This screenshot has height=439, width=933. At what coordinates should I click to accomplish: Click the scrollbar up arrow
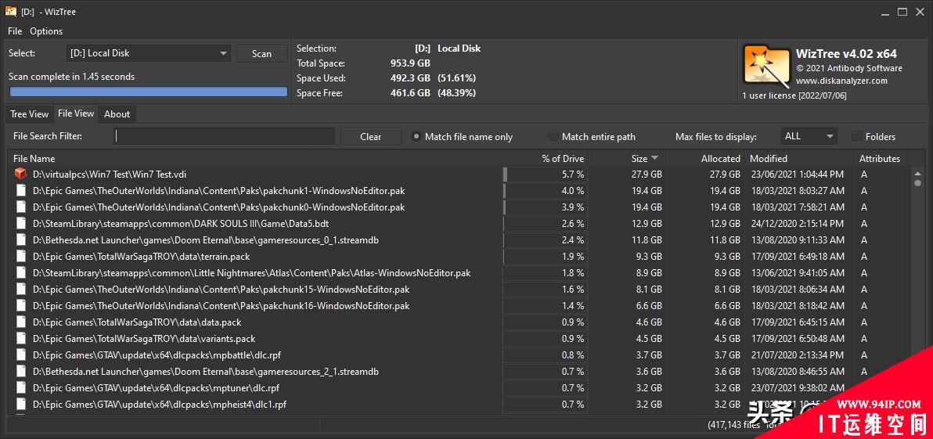pos(917,173)
